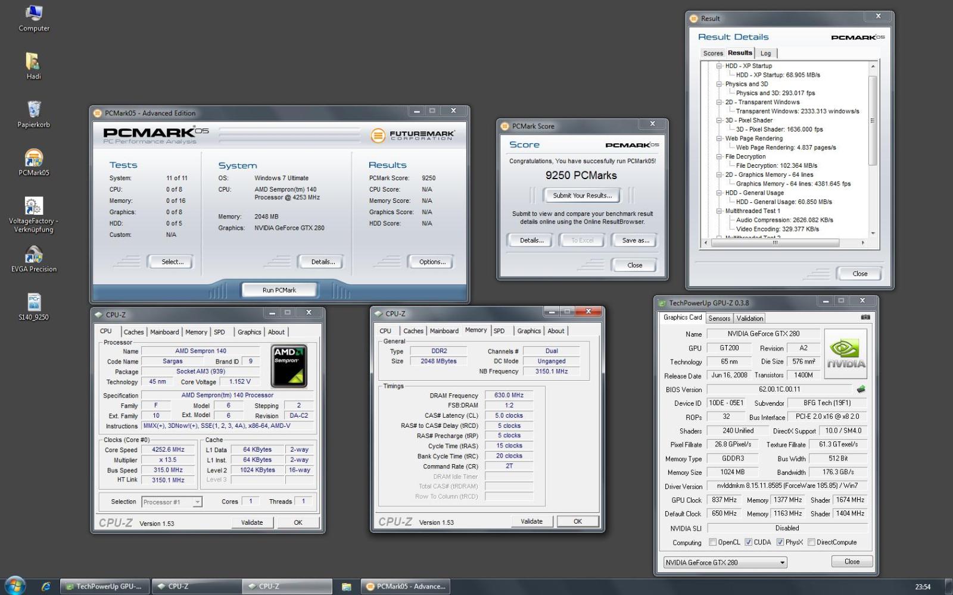953x595 pixels.
Task: Open Windows Explorer taskbar icon
Action: [x=347, y=586]
